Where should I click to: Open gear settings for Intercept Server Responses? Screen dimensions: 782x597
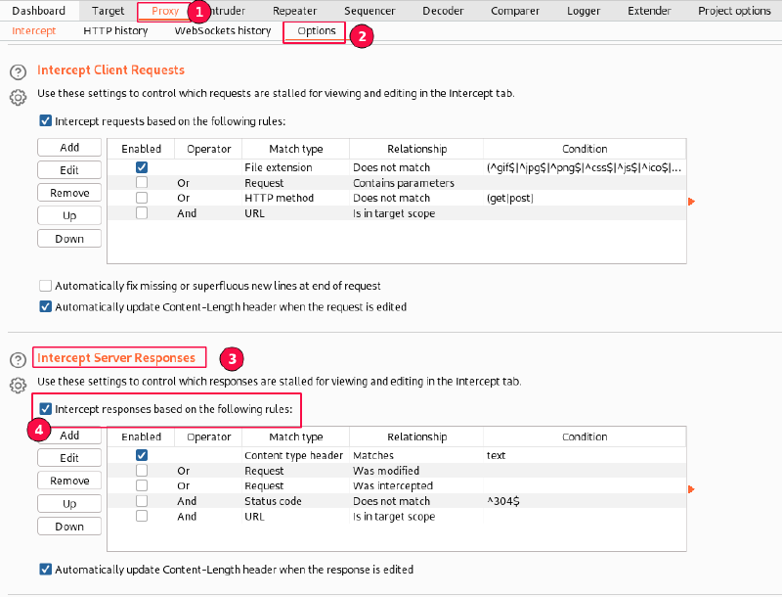click(17, 385)
